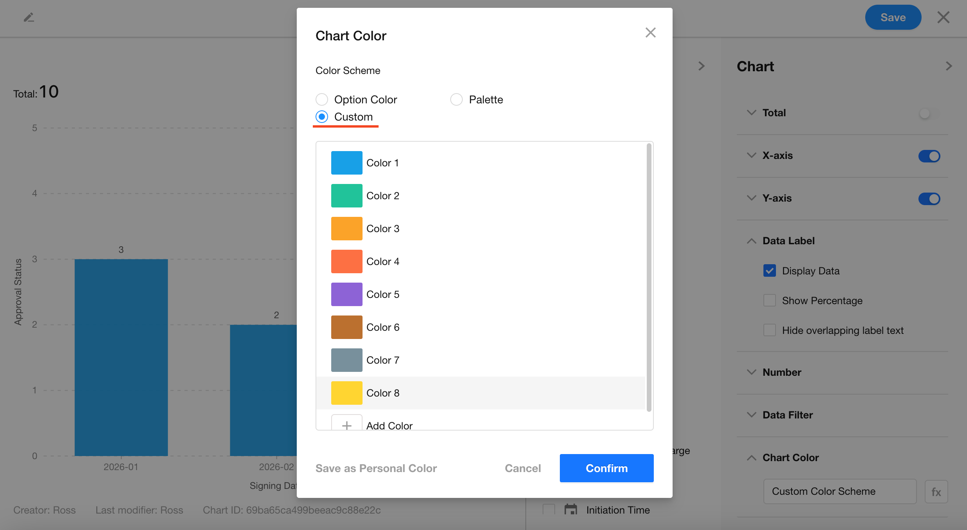Viewport: 967px width, 530px height.
Task: Click the plus Add Color icon
Action: 346,425
